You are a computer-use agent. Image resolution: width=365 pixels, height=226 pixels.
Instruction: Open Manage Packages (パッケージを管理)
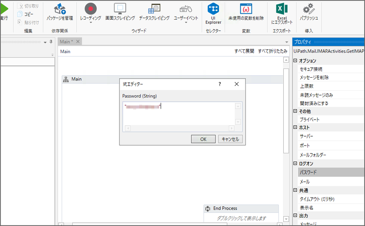coord(60,12)
